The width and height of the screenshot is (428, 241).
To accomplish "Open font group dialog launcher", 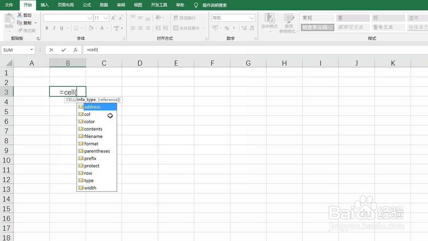I will coord(124,39).
